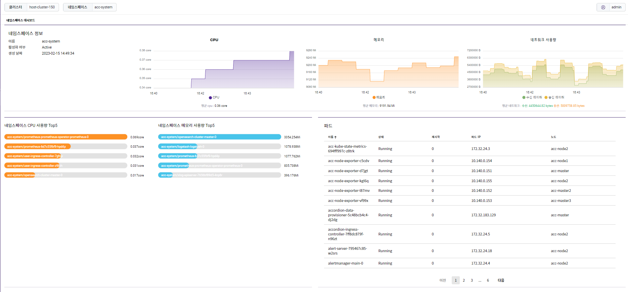
Task: Click prometheus-operator-prometheus-0 CPU usage bar
Action: pyautogui.click(x=66, y=137)
